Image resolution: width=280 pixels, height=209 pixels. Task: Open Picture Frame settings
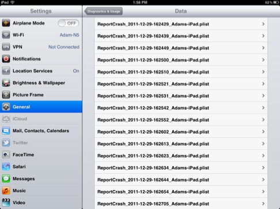(41, 95)
